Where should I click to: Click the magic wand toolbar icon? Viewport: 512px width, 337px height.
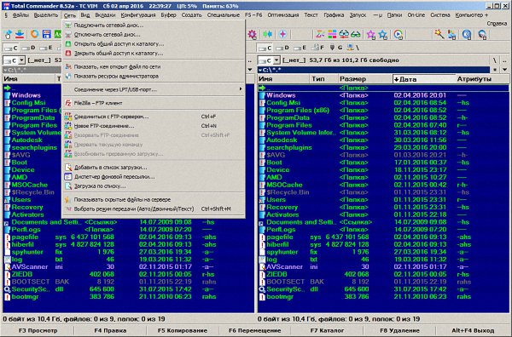coord(439,34)
